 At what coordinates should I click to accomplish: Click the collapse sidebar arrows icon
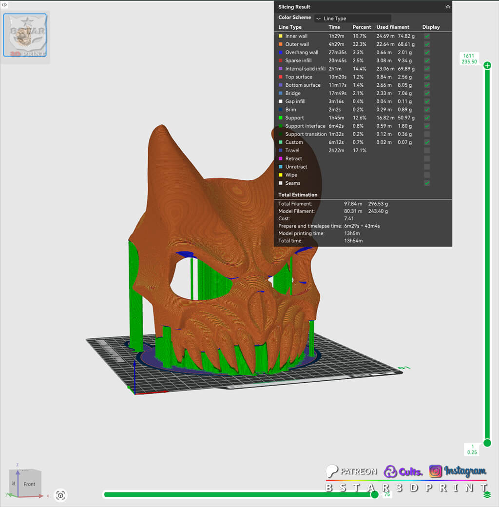[4, 4]
